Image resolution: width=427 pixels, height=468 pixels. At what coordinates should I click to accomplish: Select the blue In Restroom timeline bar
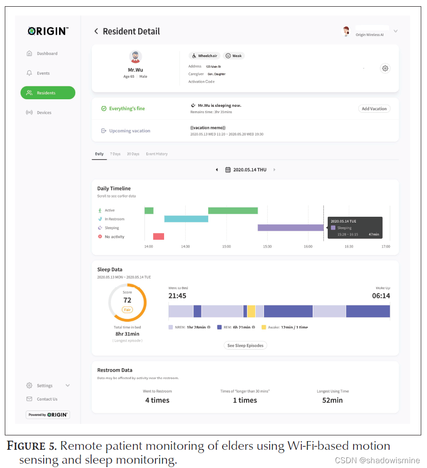click(x=186, y=219)
